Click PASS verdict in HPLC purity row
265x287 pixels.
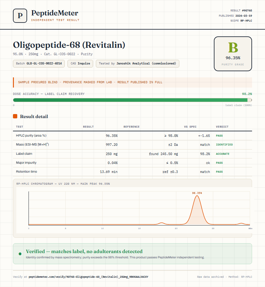pos(219,136)
